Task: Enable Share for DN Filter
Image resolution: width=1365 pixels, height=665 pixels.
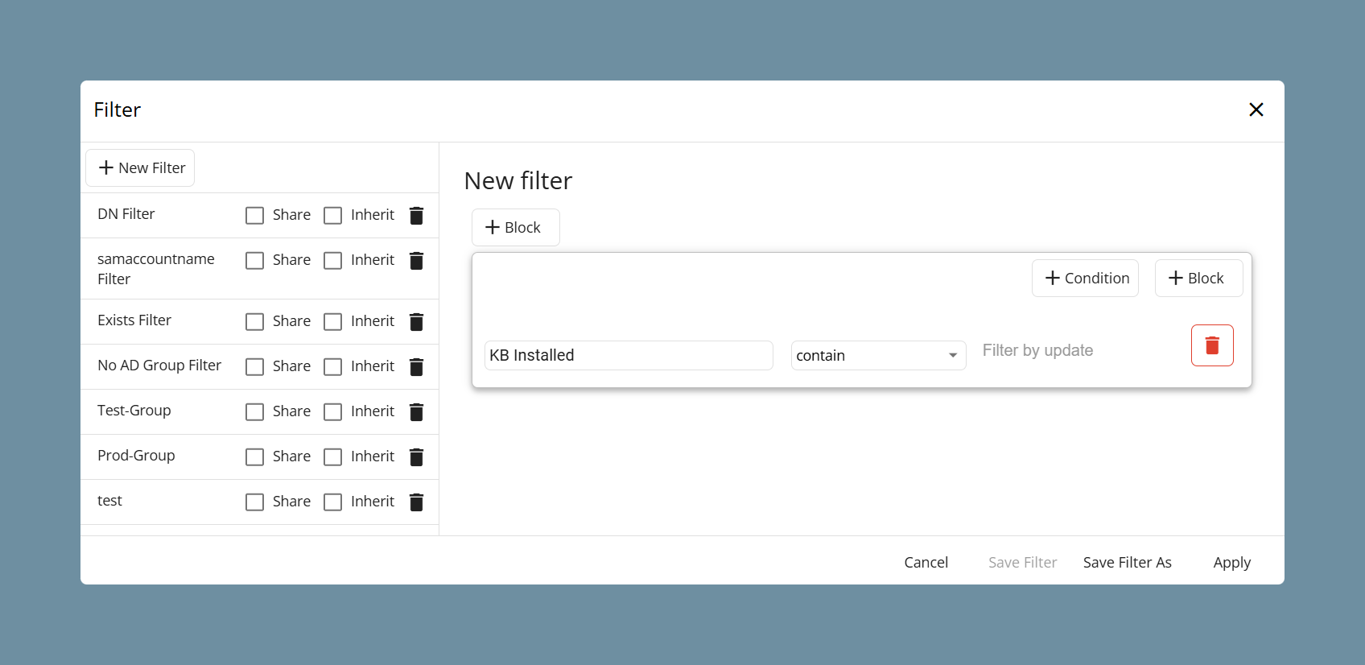Action: [254, 215]
